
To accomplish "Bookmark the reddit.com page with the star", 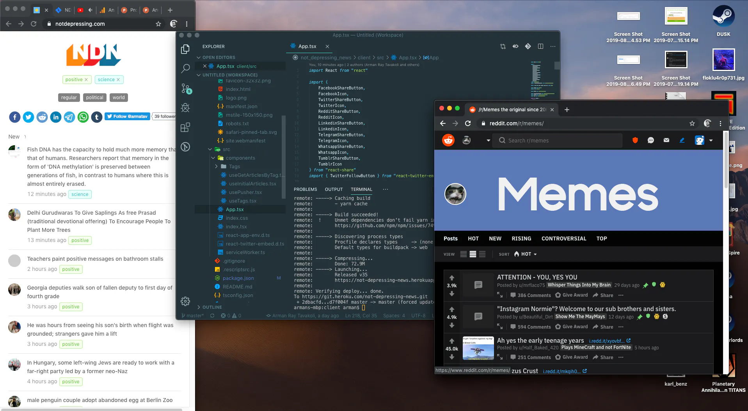I will (x=692, y=123).
